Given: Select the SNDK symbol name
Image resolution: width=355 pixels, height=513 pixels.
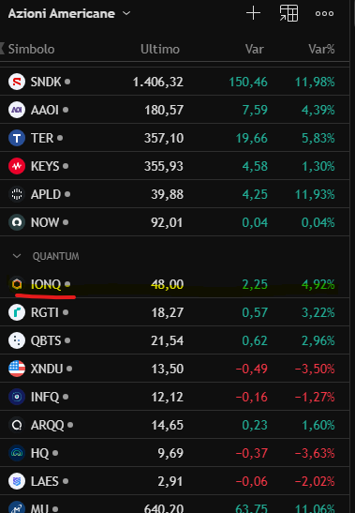Looking at the screenshot, I should pos(46,82).
